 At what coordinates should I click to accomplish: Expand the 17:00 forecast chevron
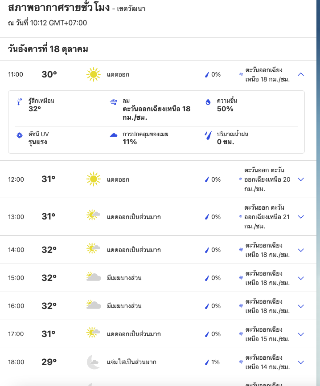click(300, 334)
